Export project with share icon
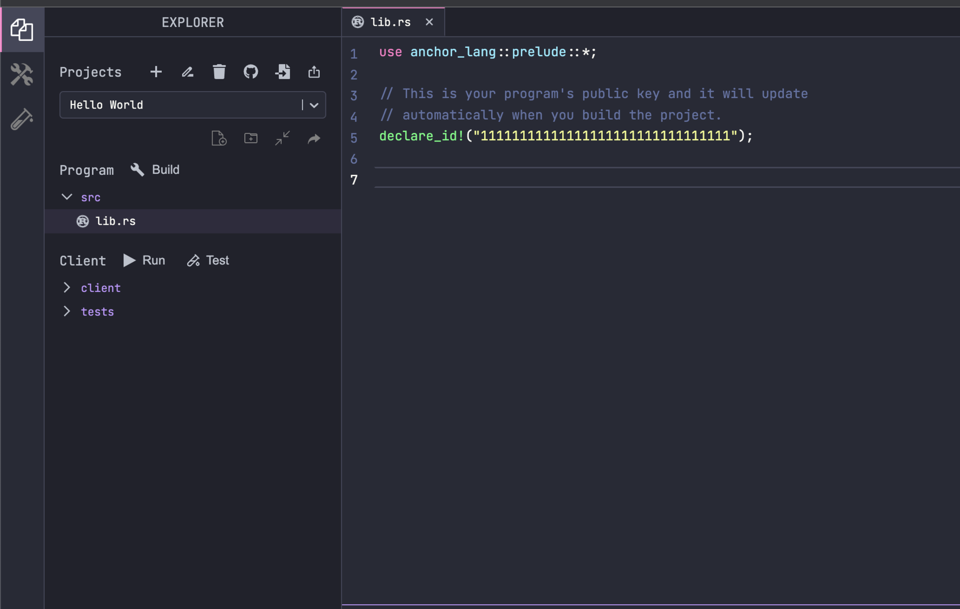This screenshot has height=609, width=960. click(314, 72)
